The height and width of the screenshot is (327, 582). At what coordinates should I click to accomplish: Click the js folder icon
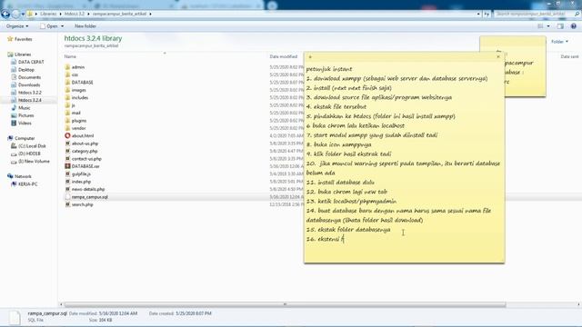click(67, 105)
